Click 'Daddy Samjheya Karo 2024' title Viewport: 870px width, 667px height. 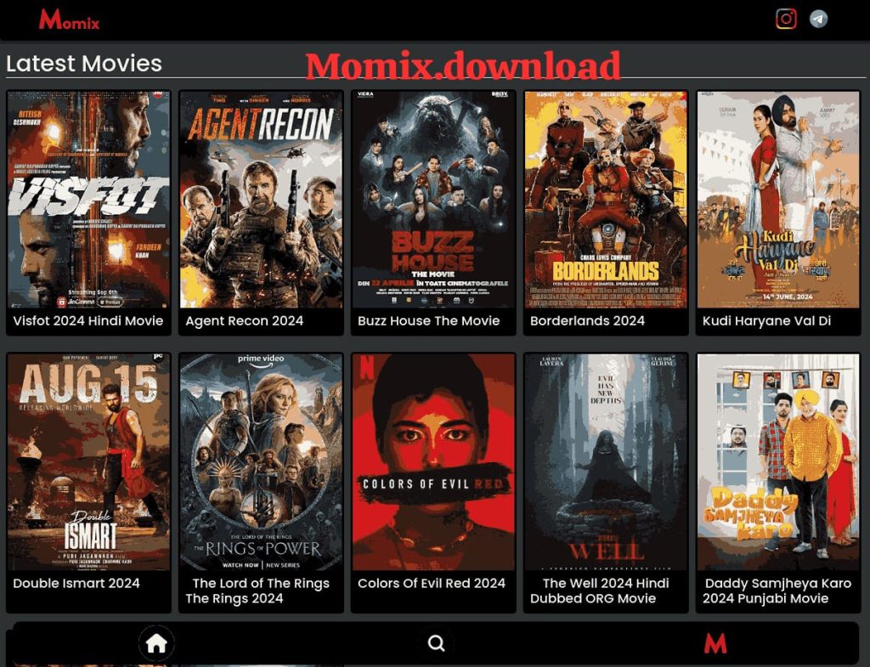click(x=777, y=591)
